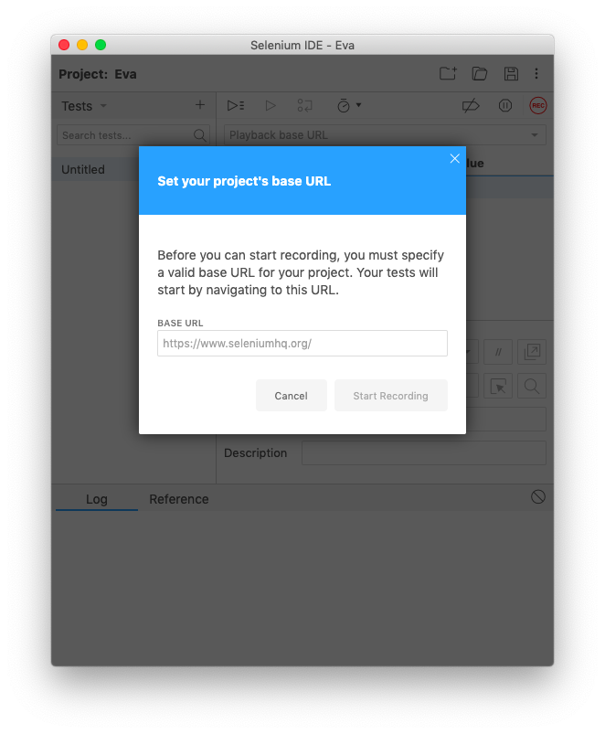Open the test execution speed dropdown
605x734 pixels.
point(348,106)
